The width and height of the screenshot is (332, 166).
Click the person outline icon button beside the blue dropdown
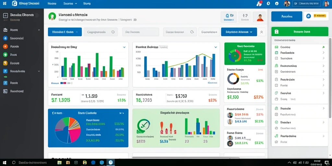pos(262,32)
